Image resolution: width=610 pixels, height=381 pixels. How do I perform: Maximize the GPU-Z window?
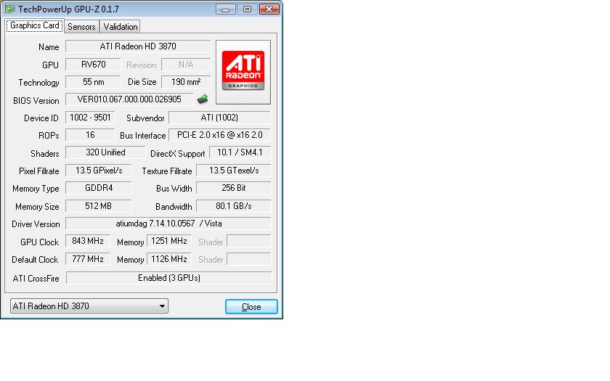tap(247, 9)
